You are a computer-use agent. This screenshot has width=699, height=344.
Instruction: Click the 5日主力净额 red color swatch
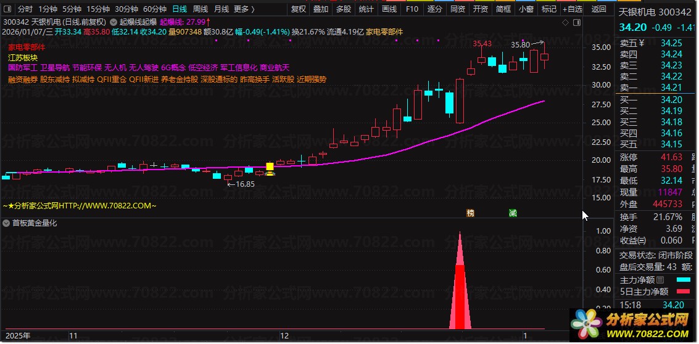pos(684,292)
